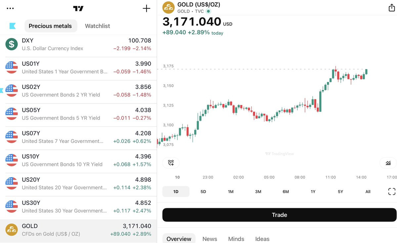This screenshot has height=243, width=397.
Task: Set a price alert on chart
Action: (x=171, y=163)
